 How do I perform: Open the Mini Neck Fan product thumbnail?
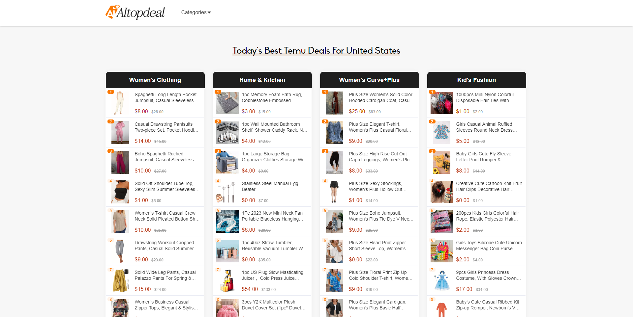coord(227,222)
